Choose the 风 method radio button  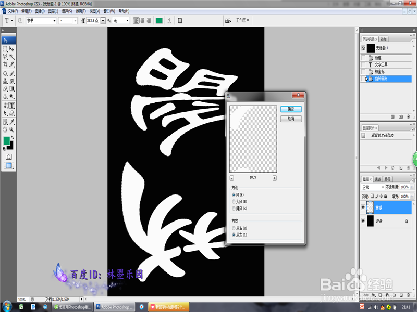click(234, 195)
